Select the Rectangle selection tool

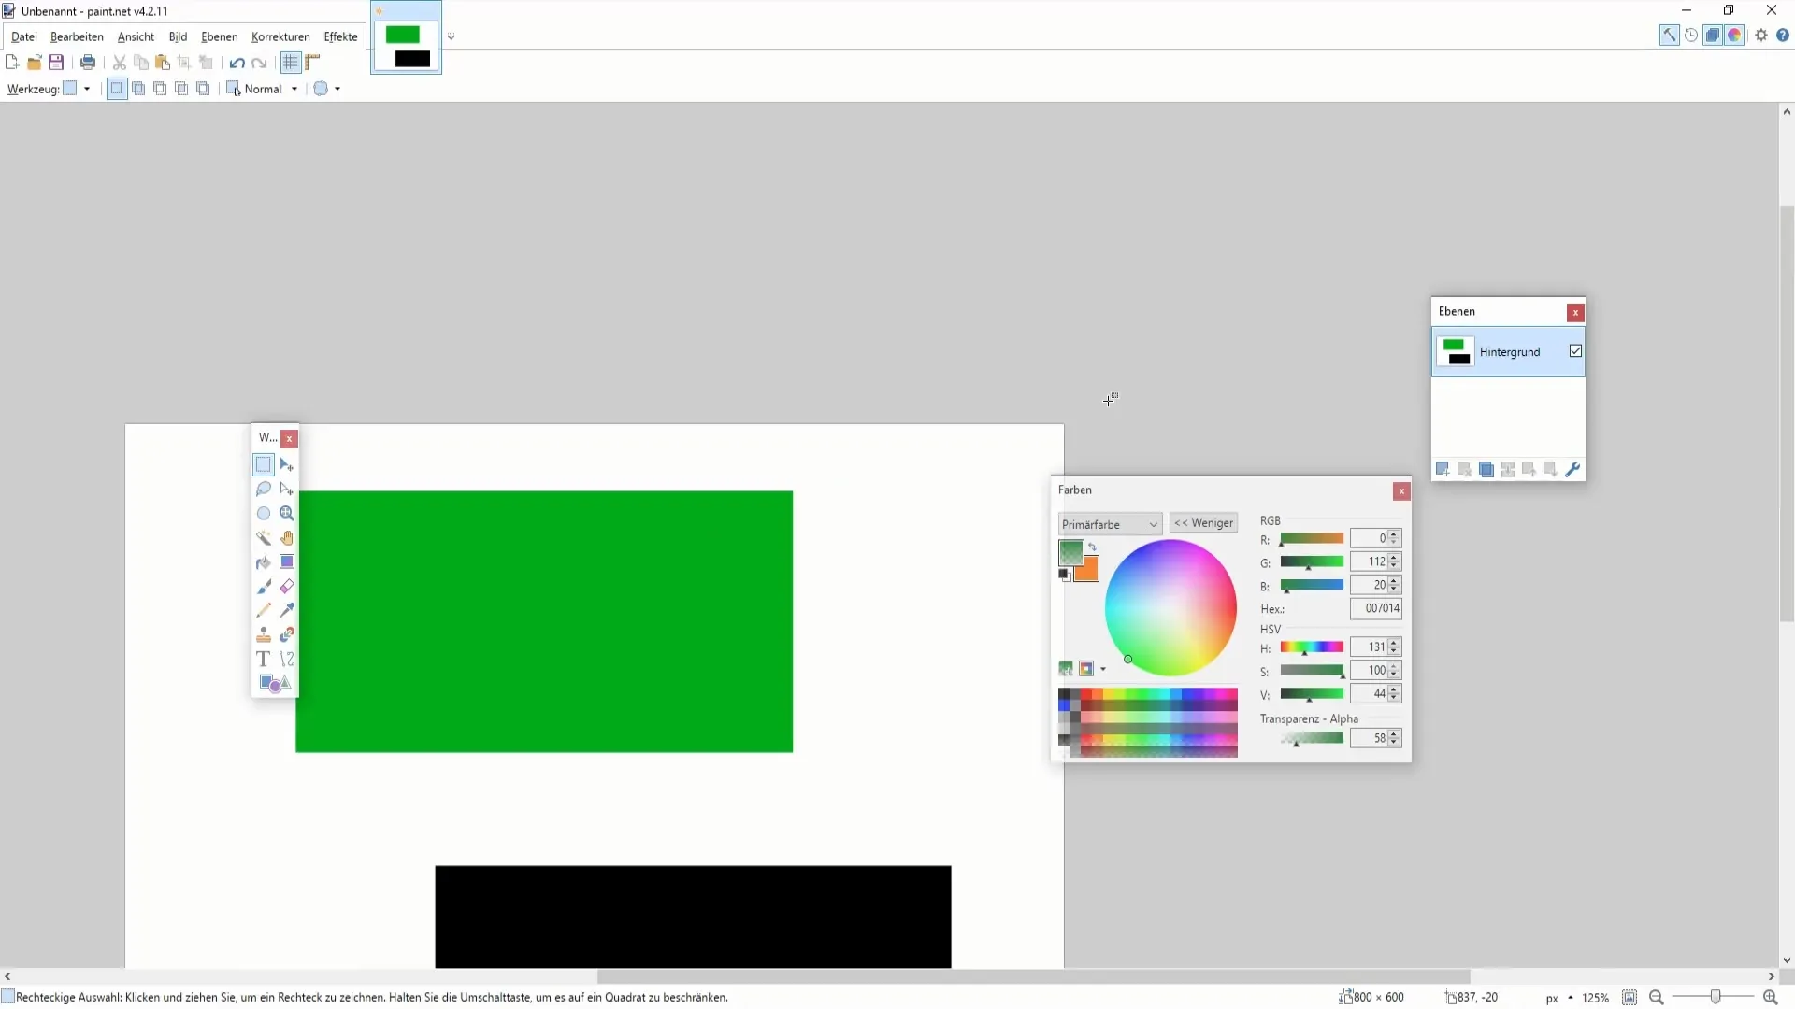[x=263, y=464]
